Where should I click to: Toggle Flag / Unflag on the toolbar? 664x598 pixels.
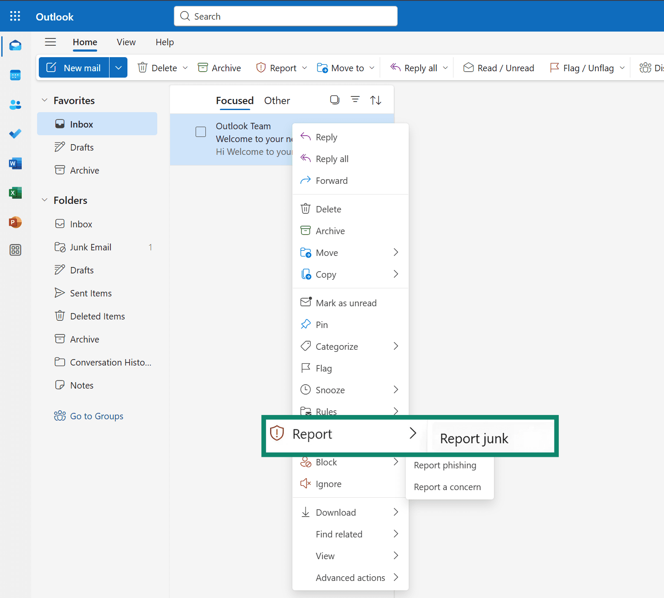click(x=586, y=67)
